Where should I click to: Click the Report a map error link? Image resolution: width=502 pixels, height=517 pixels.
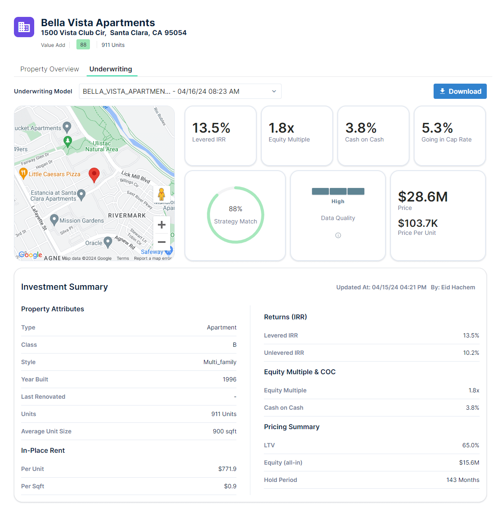coord(153,258)
